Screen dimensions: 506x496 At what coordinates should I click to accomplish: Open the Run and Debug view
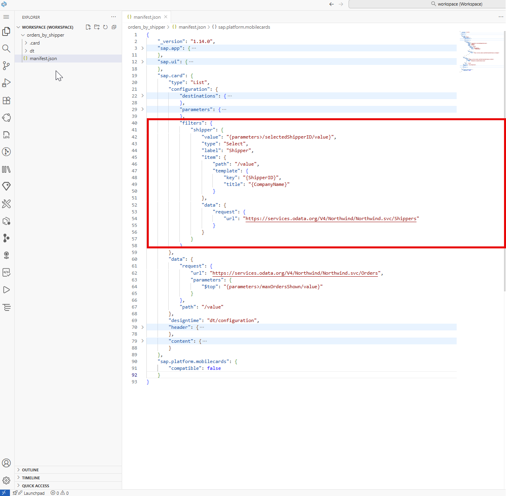[6, 83]
